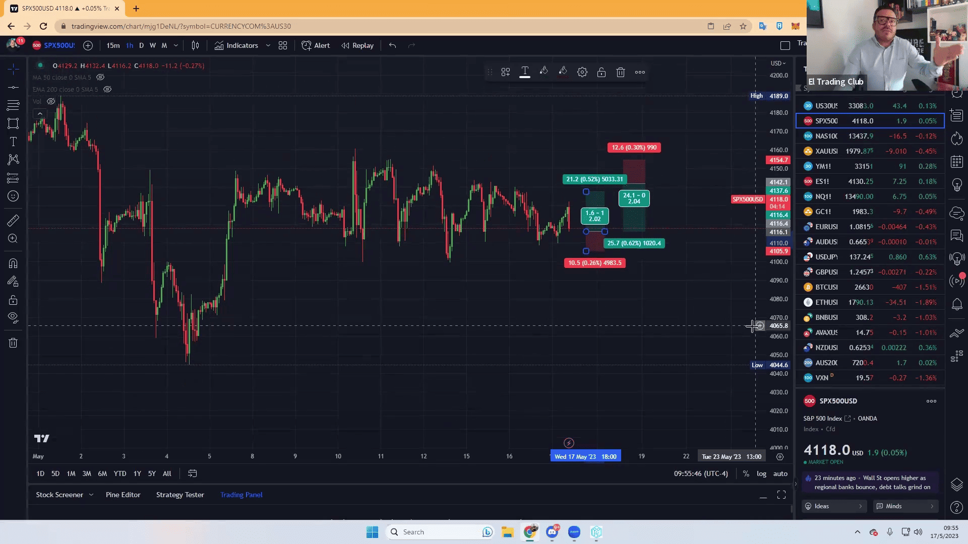The height and width of the screenshot is (544, 968).
Task: Lock the selected drawing
Action: tap(601, 72)
